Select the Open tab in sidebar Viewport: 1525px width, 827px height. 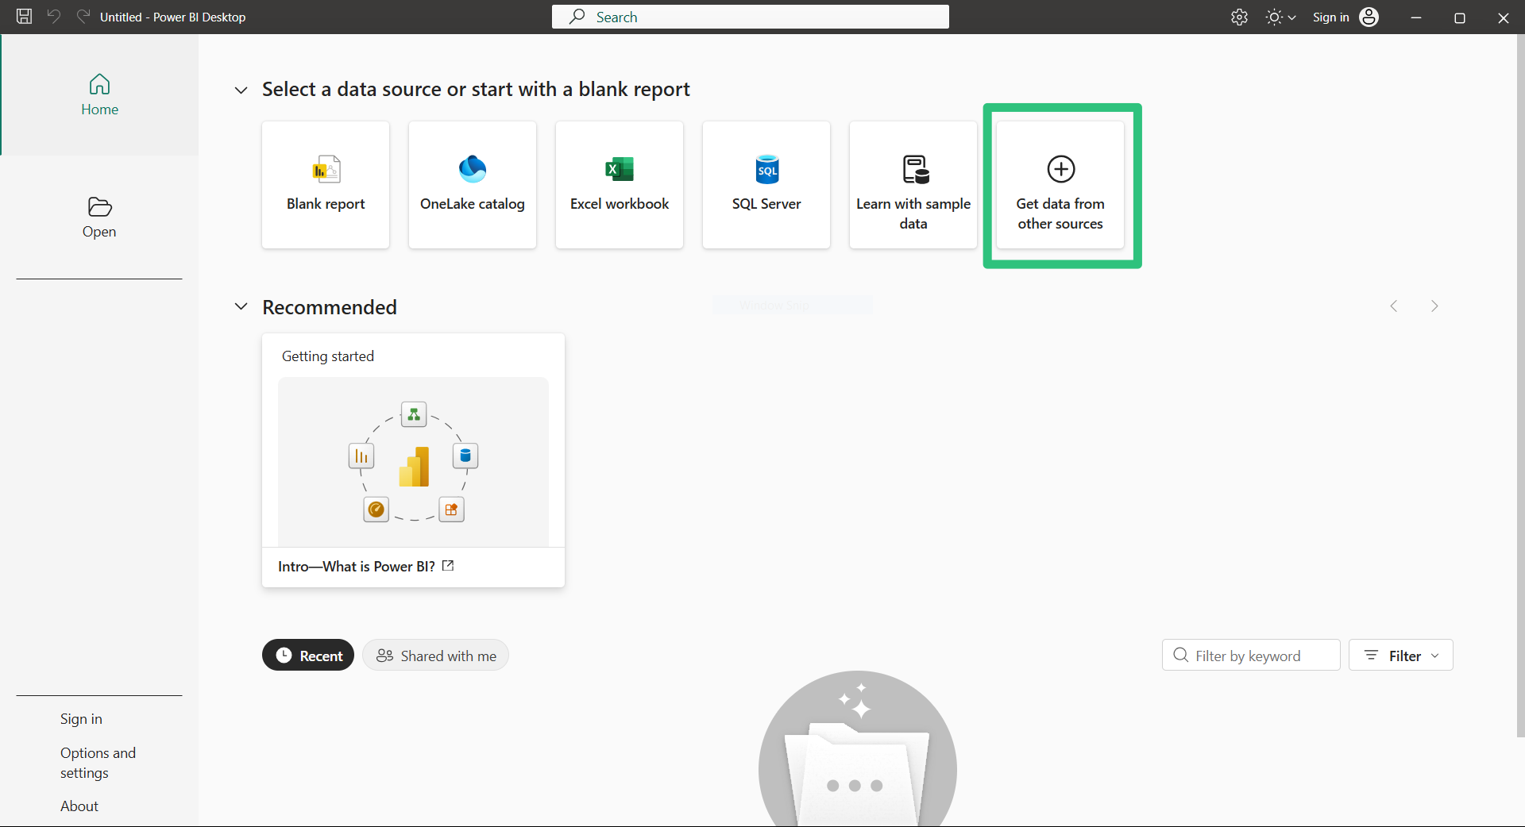[99, 217]
